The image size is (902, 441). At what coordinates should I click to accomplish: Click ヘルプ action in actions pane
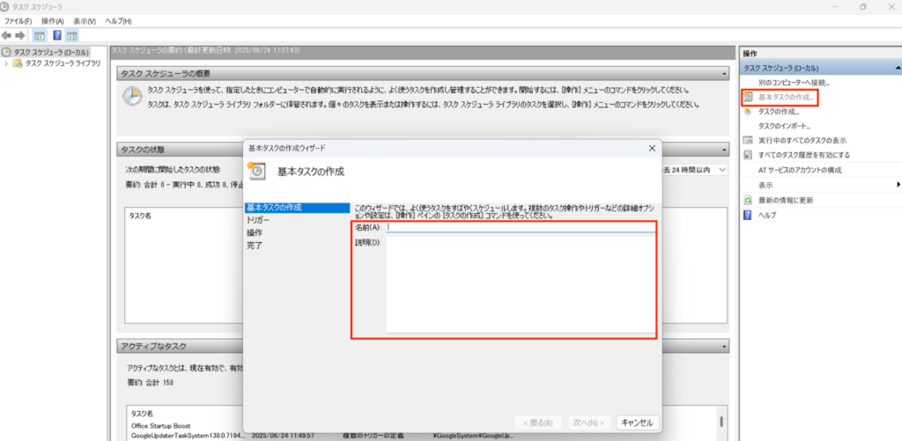click(x=767, y=215)
